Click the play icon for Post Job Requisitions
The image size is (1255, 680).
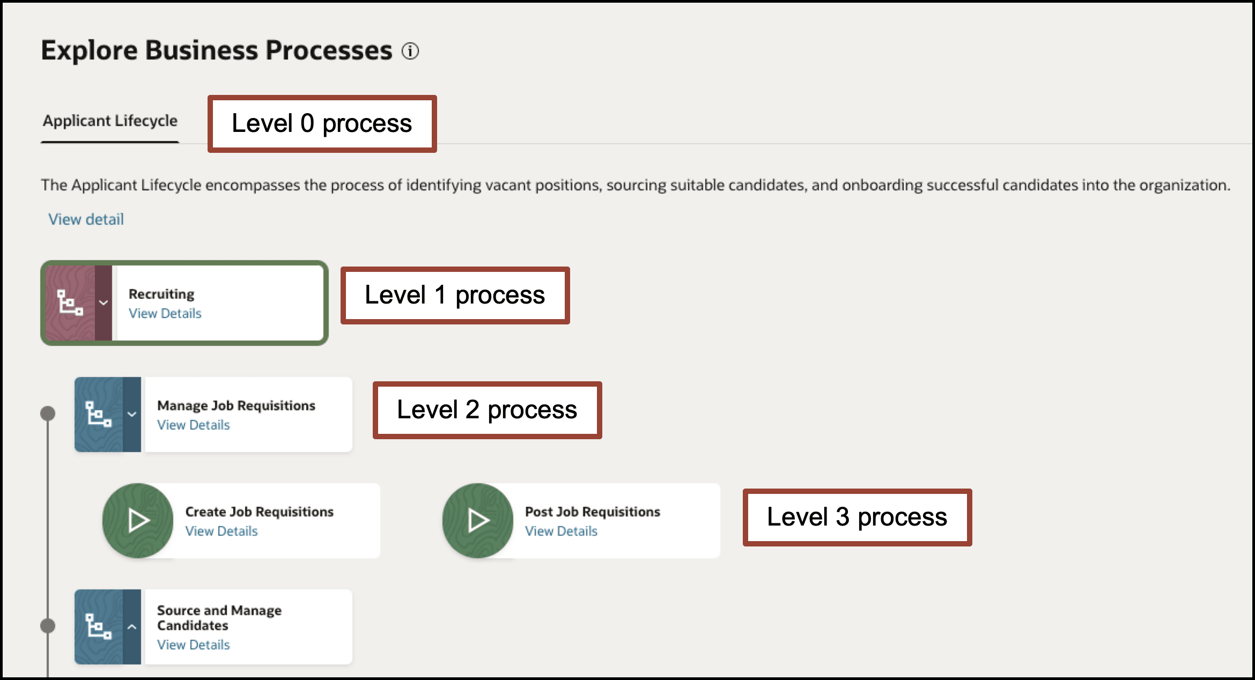477,520
